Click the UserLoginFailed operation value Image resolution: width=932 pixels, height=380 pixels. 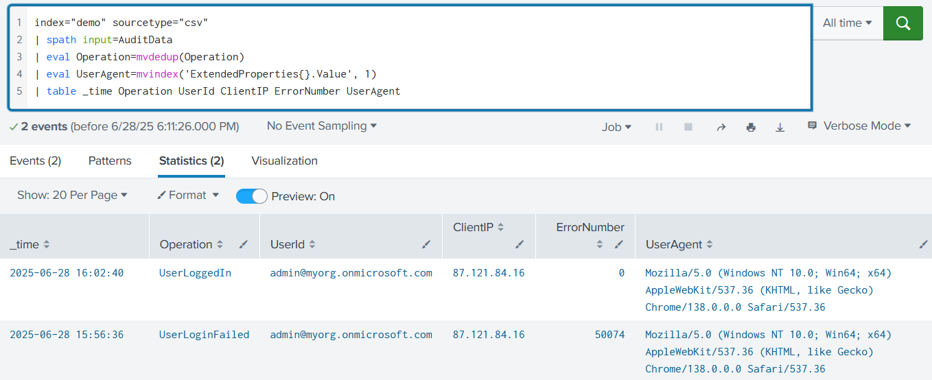click(204, 335)
